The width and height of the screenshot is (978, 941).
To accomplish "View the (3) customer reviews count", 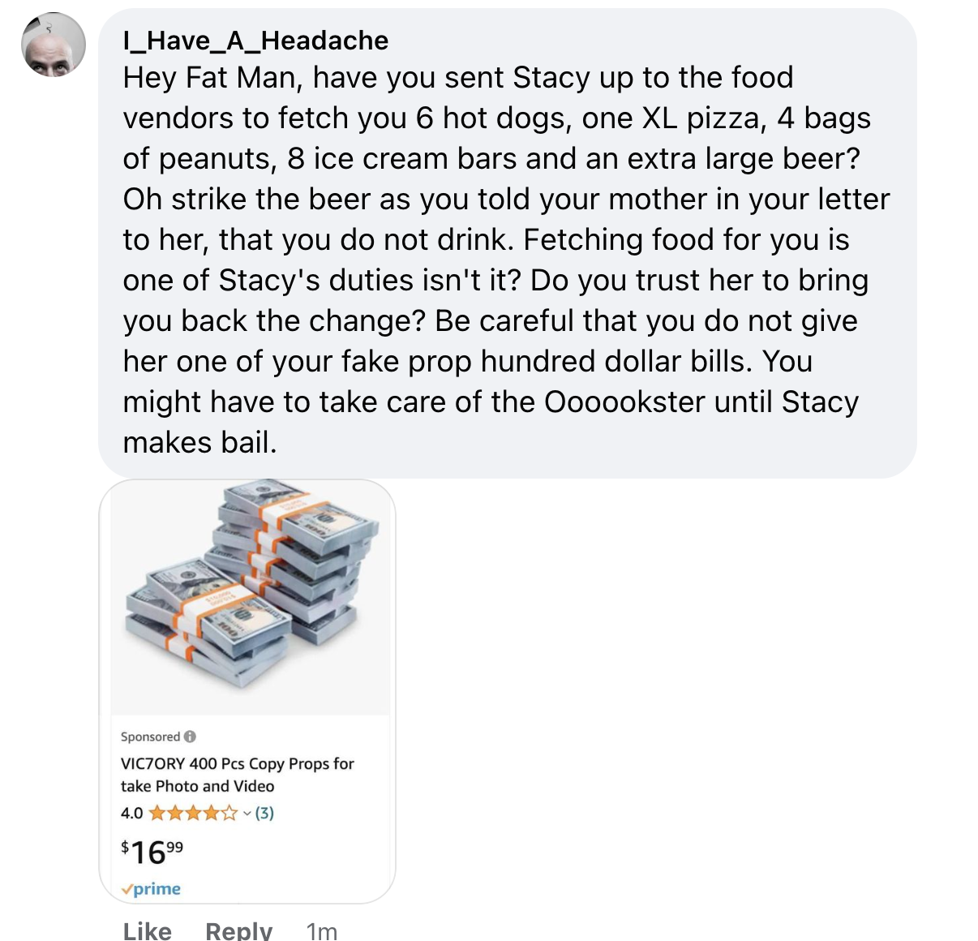I will (264, 813).
